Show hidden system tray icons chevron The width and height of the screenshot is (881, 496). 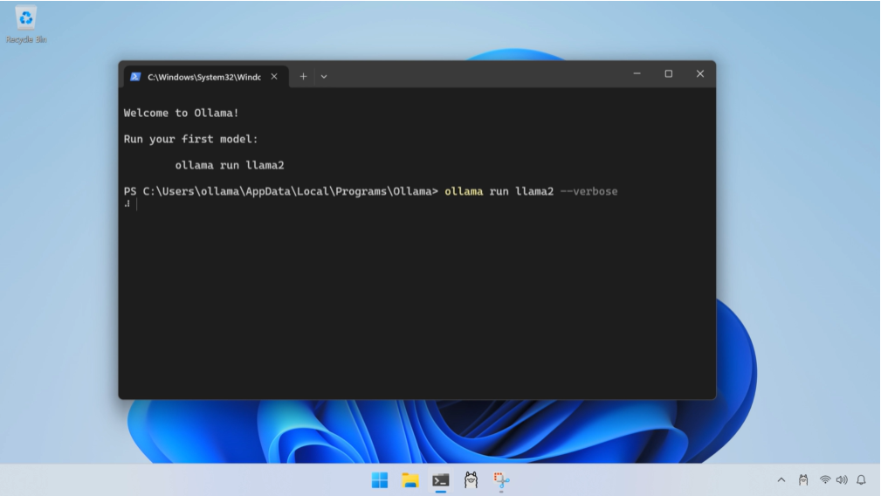coord(781,479)
